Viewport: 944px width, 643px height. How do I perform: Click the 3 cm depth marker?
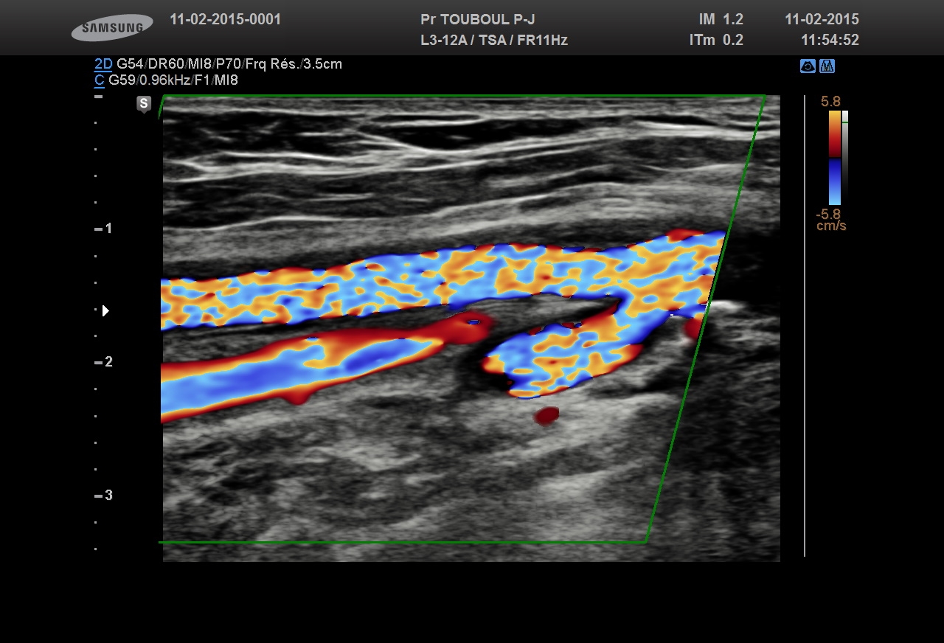[108, 496]
